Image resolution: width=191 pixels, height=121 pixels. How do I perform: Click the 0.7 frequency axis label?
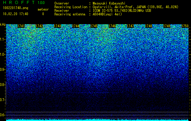pyautogui.click(x=2, y=100)
